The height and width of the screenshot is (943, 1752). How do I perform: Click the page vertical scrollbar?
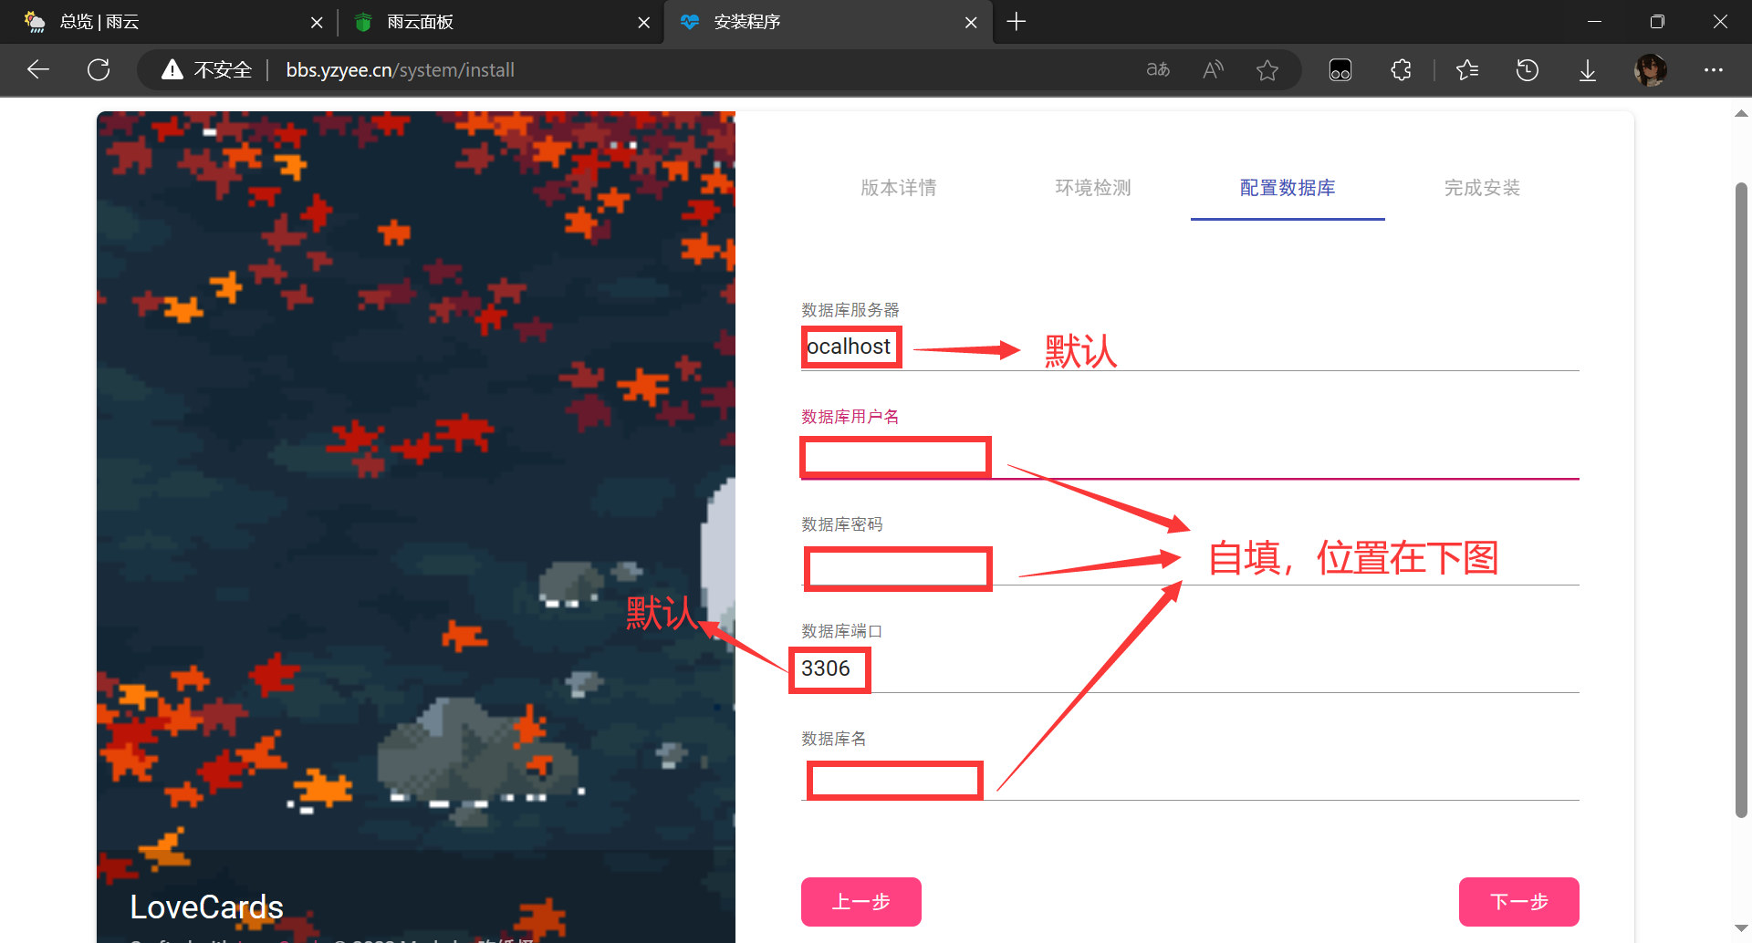click(x=1741, y=500)
